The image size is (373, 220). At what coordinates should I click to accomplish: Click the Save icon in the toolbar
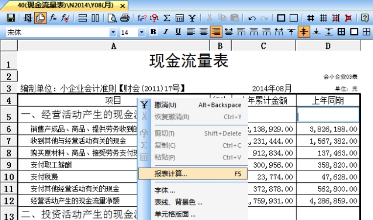pyautogui.click(x=10, y=18)
